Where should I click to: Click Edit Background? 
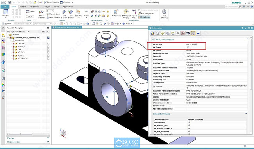click(147, 14)
